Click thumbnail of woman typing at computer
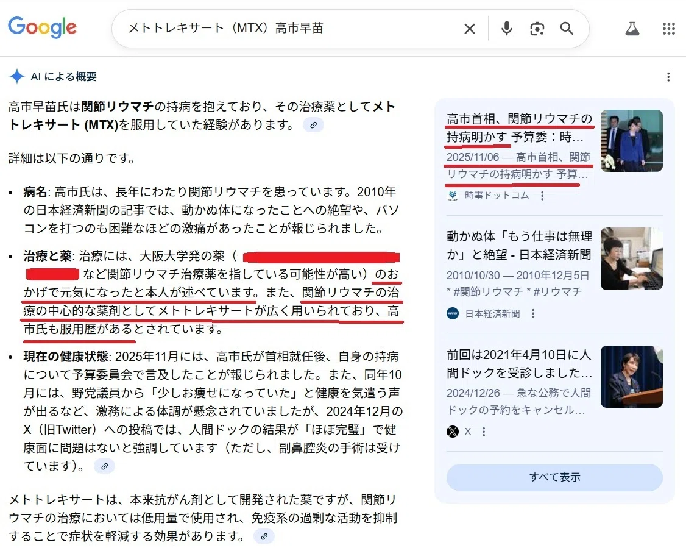Screen dimensions: 686x548 click(631, 258)
